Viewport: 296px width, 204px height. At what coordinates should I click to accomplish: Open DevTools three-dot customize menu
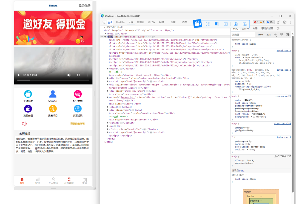(x=291, y=22)
